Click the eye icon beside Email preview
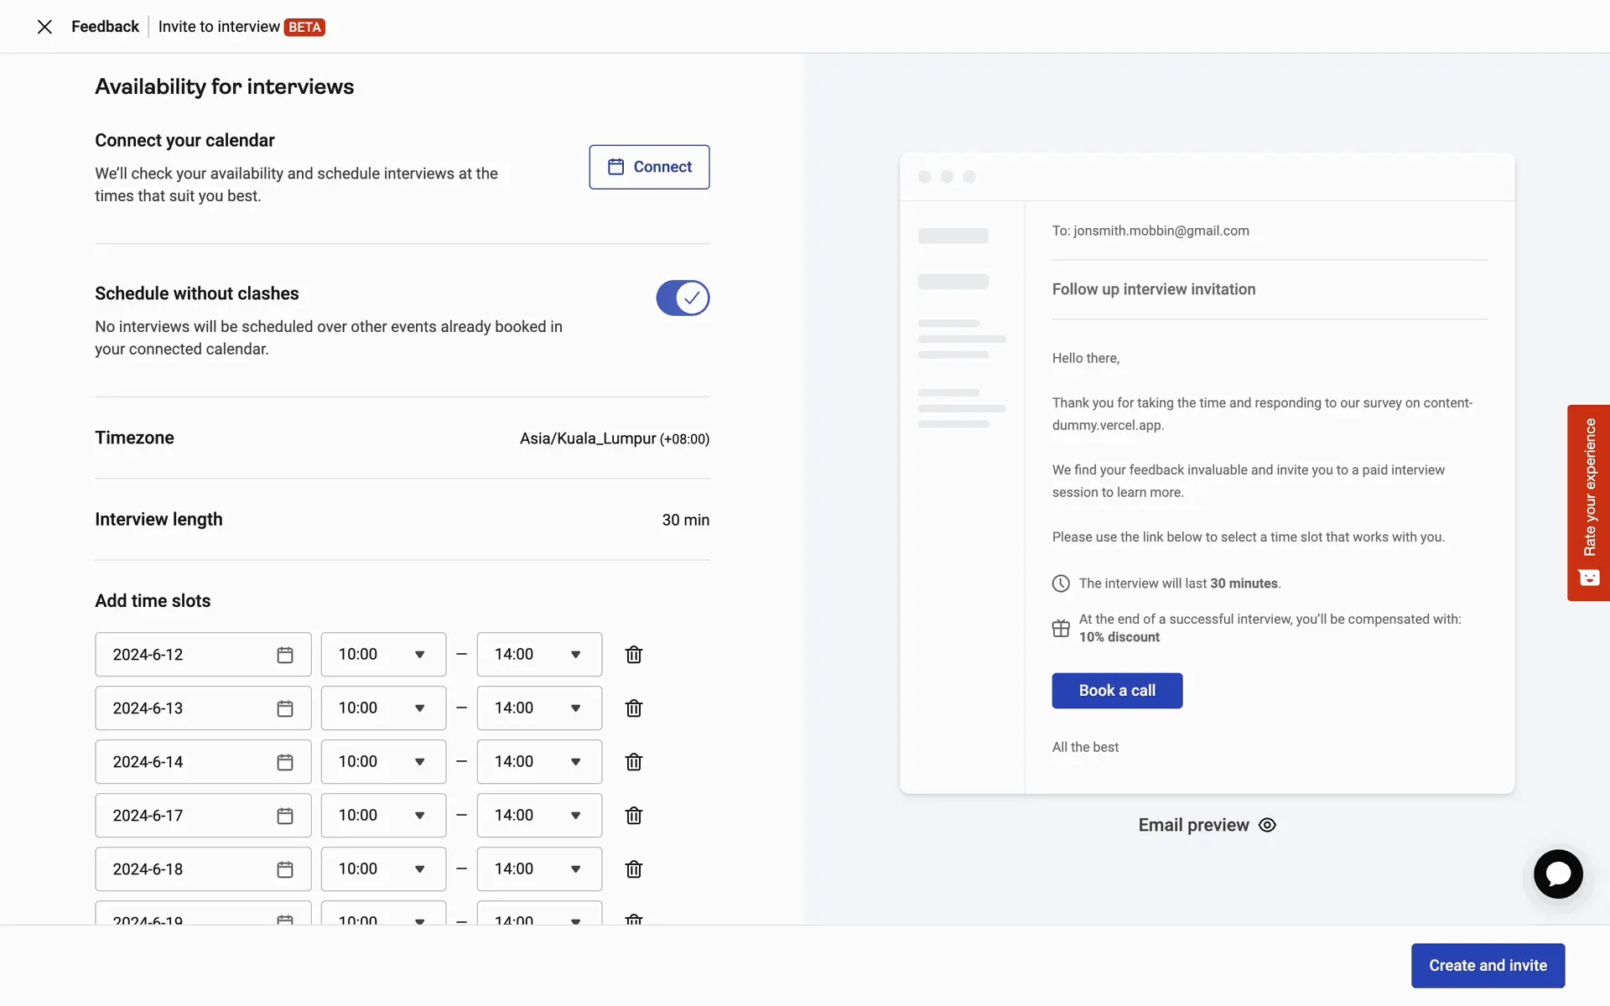 tap(1267, 825)
